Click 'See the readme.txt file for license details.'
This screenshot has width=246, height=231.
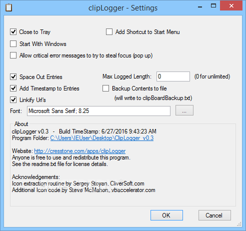click(x=60, y=164)
